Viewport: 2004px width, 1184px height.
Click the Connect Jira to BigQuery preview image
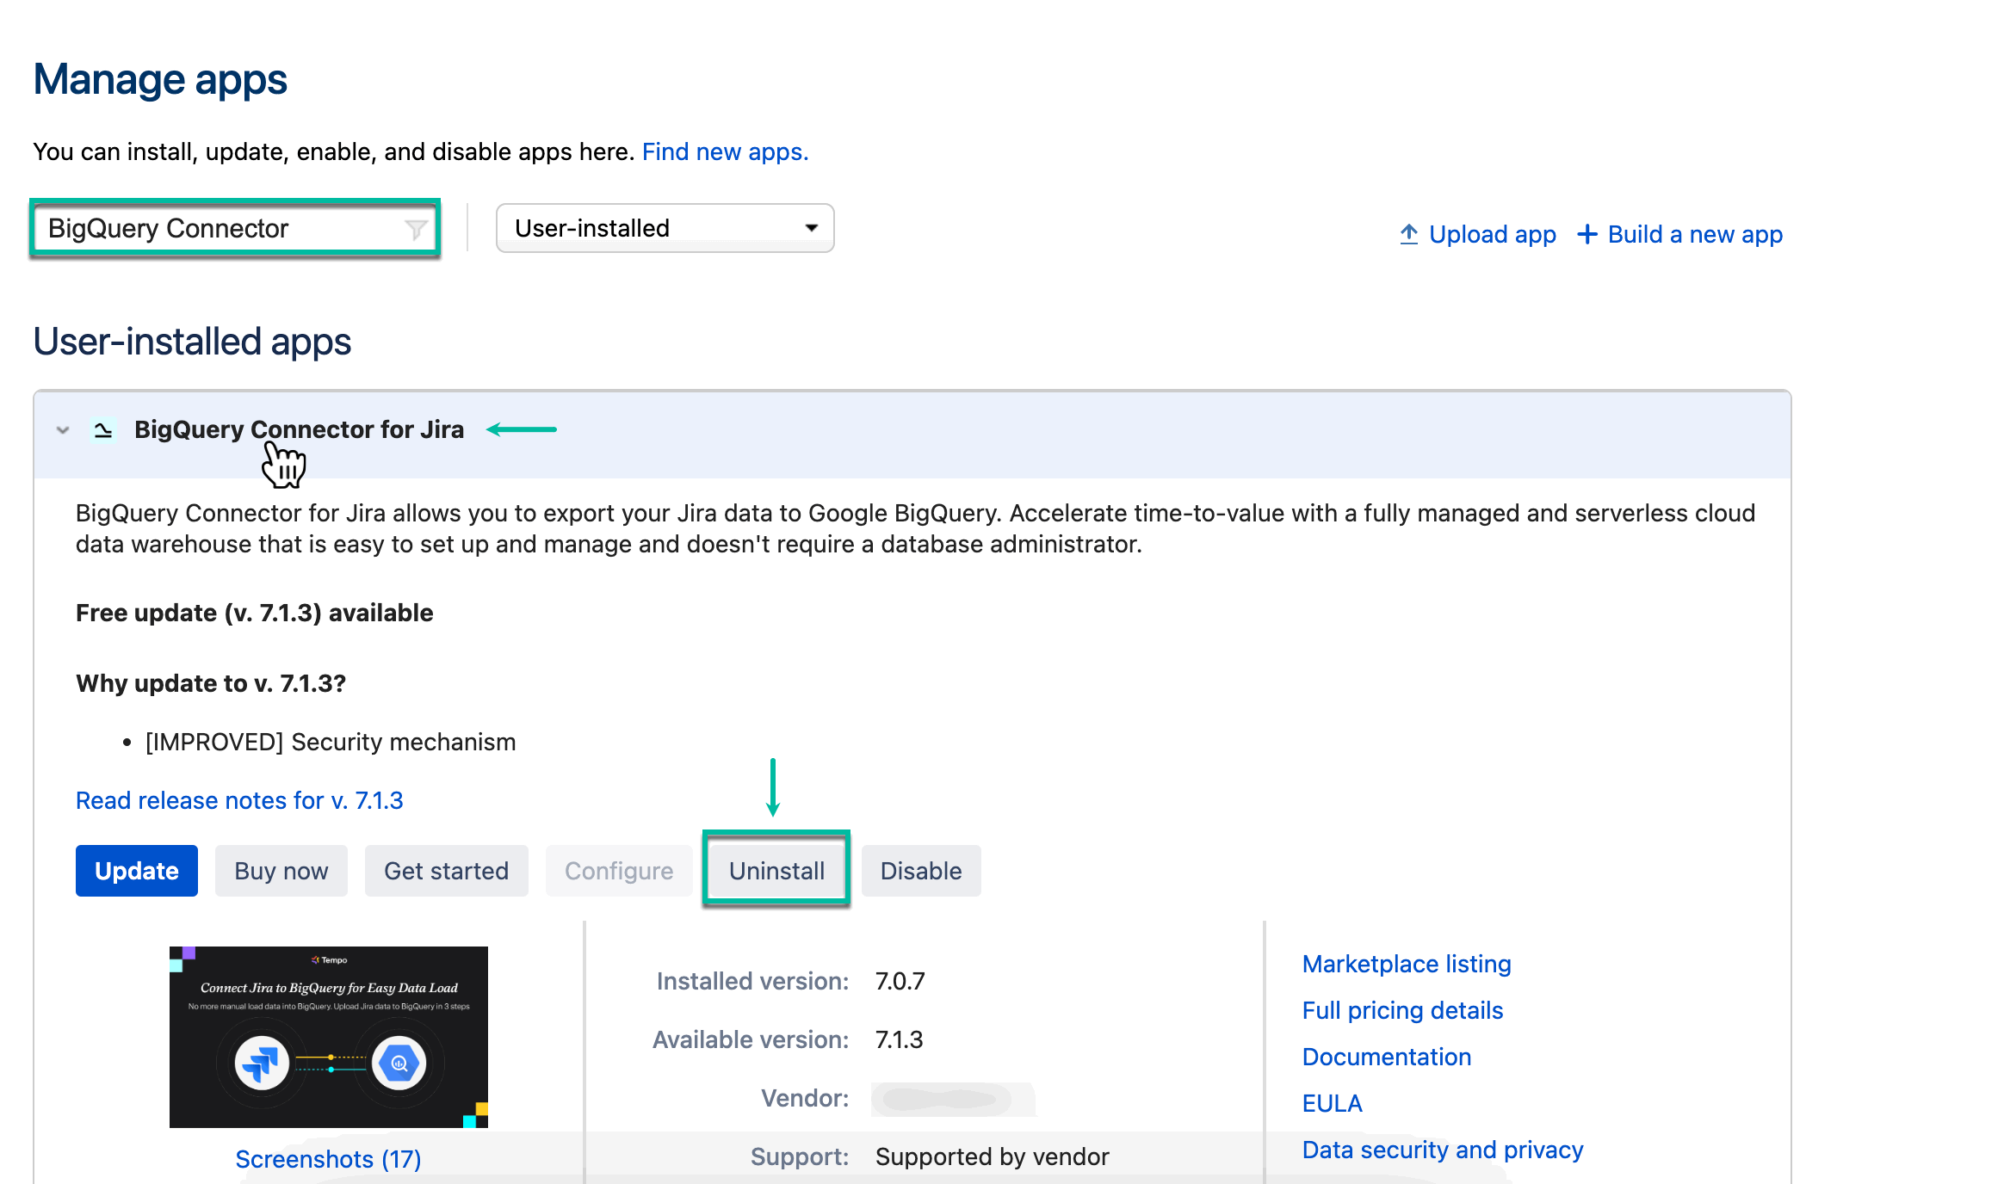pos(328,1036)
